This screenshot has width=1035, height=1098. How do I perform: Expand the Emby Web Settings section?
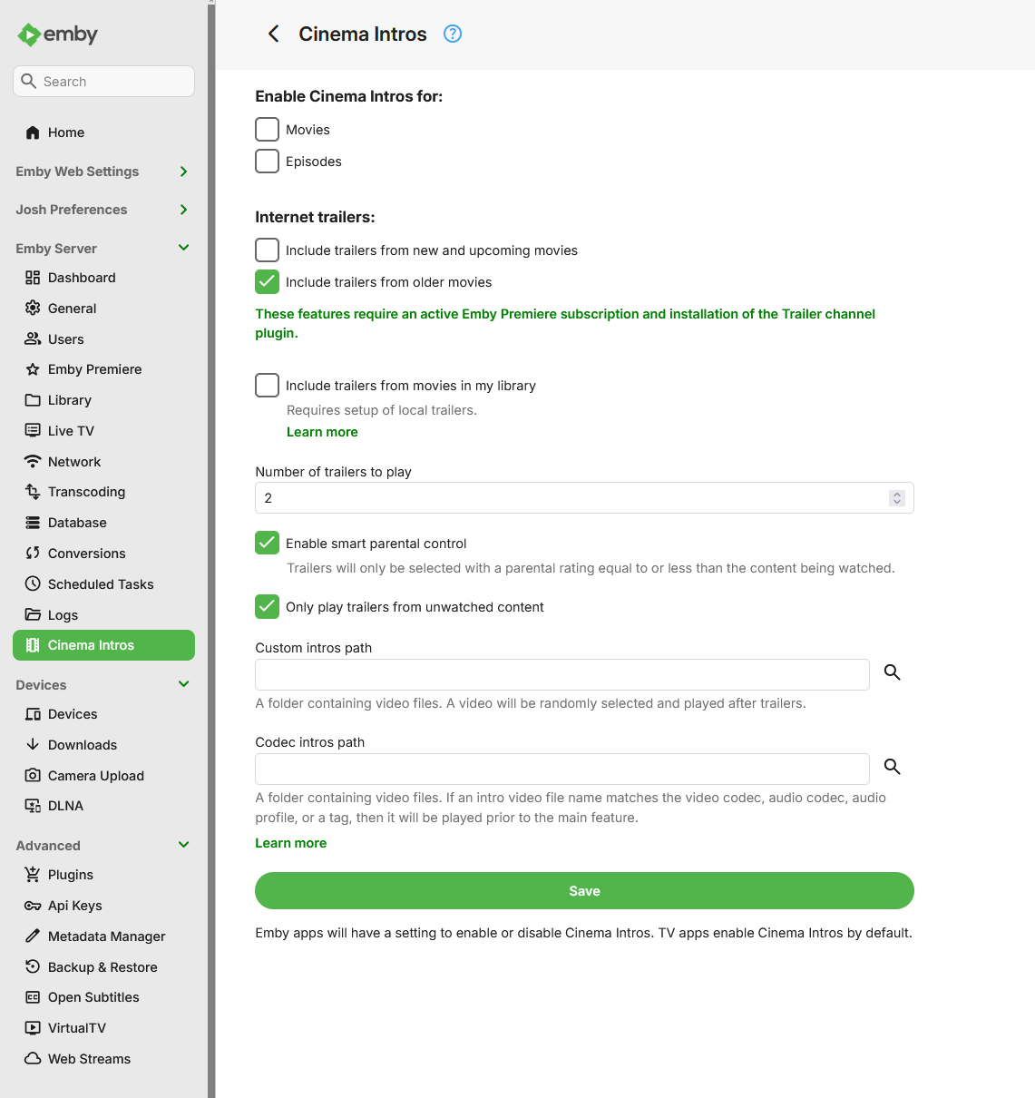[183, 172]
